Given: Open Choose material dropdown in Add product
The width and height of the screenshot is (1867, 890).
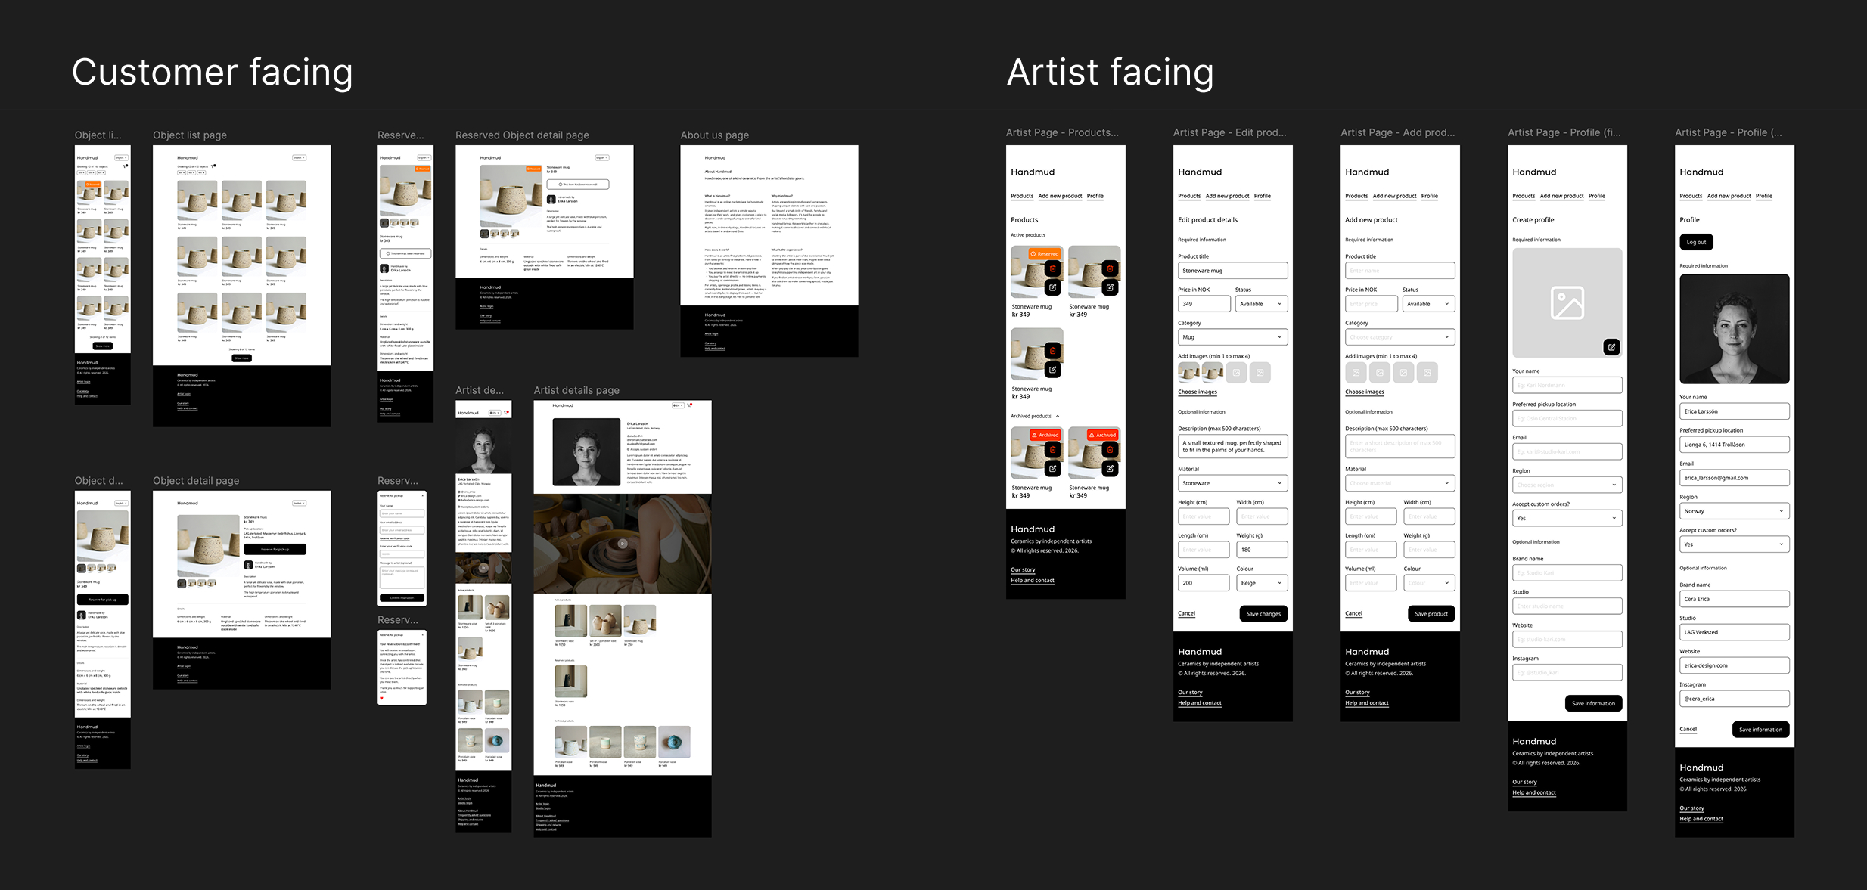Looking at the screenshot, I should tap(1400, 483).
